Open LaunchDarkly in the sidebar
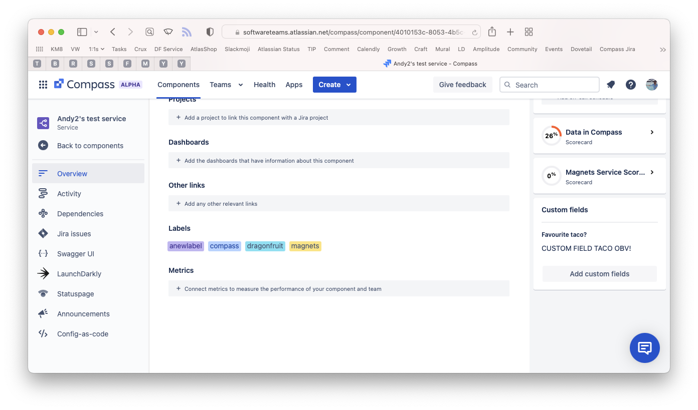The image size is (698, 410). click(x=88, y=273)
